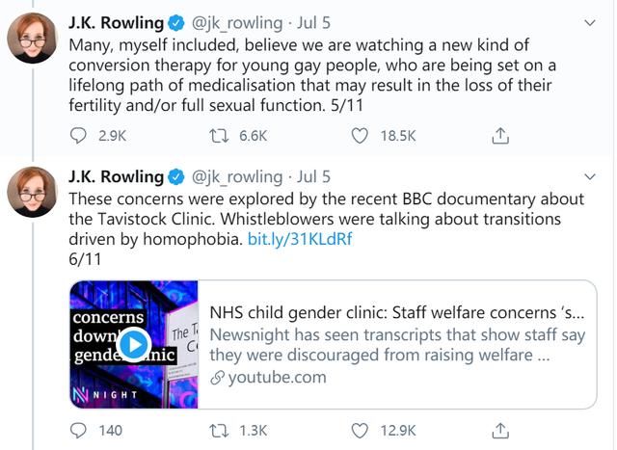
Task: Expand the options chevron on the second tweet
Action: click(590, 176)
